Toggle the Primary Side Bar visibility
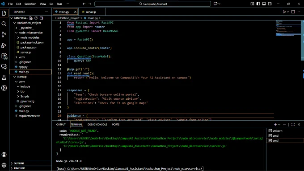The image size is (304, 171). pos(258,4)
